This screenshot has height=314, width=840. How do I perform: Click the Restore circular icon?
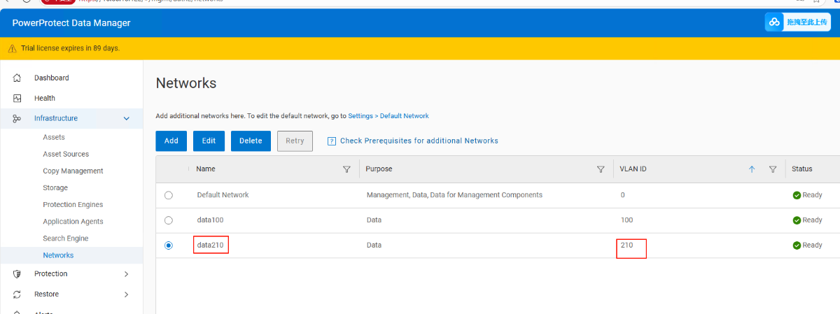point(17,294)
